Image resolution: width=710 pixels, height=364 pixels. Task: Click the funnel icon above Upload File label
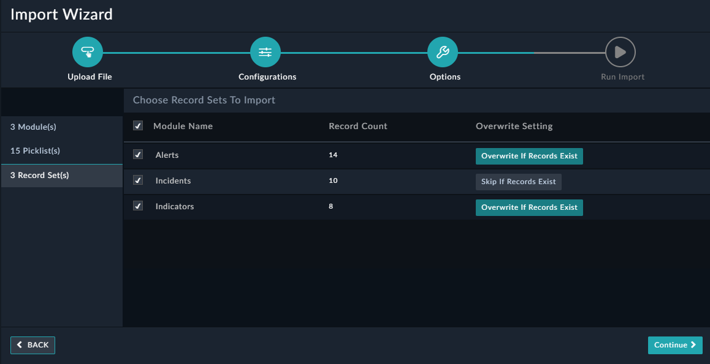click(x=88, y=51)
